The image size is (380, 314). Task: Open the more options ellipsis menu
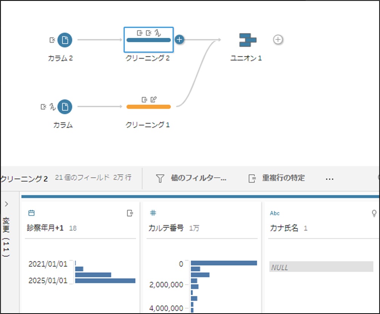coord(329,178)
